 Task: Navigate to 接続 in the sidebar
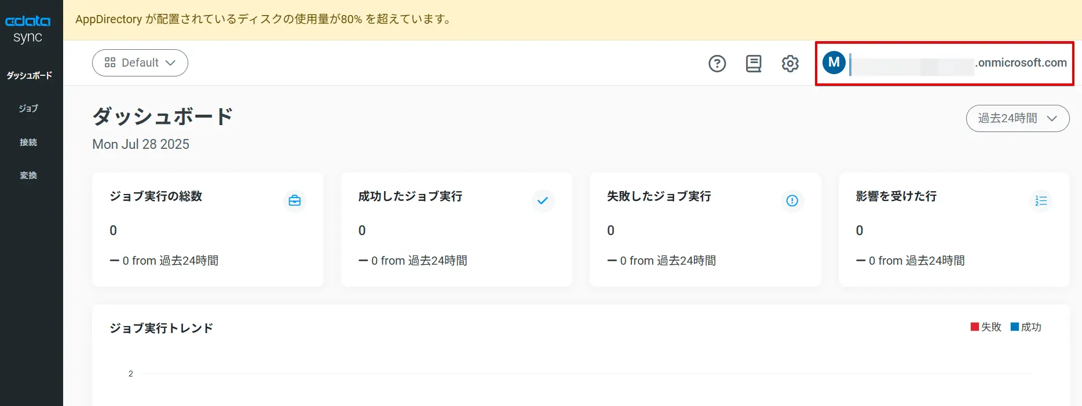coord(28,142)
